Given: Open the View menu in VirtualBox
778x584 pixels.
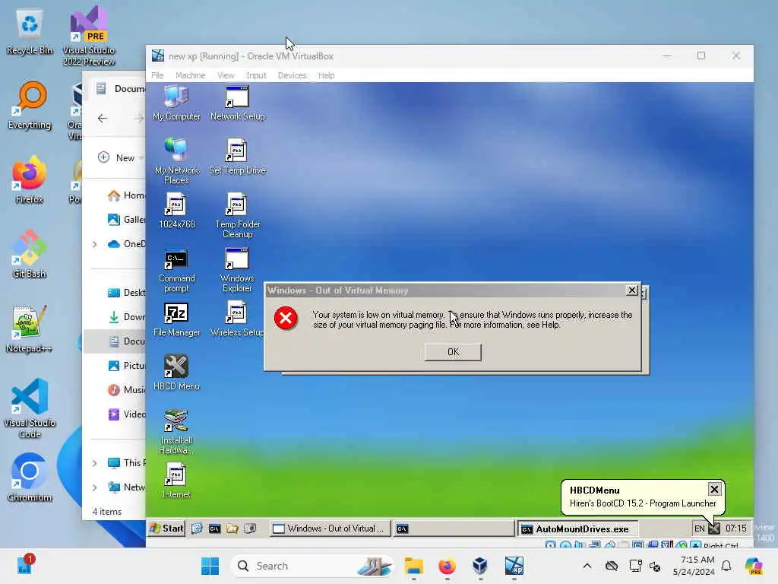Looking at the screenshot, I should (226, 75).
